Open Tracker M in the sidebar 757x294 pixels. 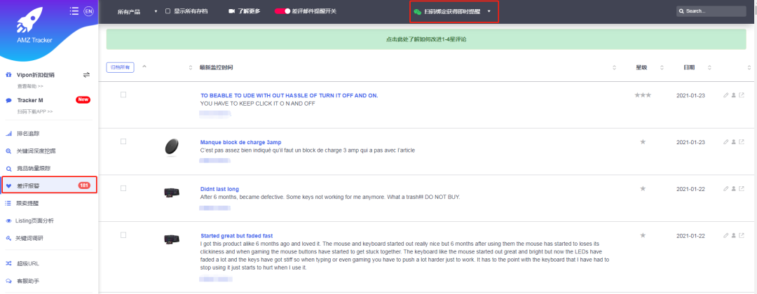30,100
